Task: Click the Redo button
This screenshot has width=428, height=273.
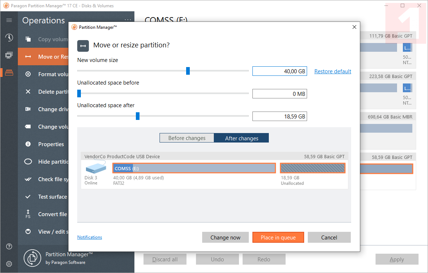Action: pos(264,260)
